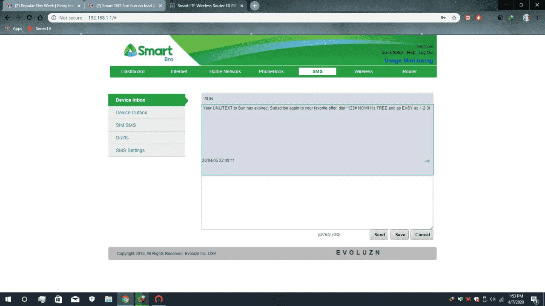The image size is (545, 306).
Task: Click the SUN sender name header
Action: click(209, 99)
